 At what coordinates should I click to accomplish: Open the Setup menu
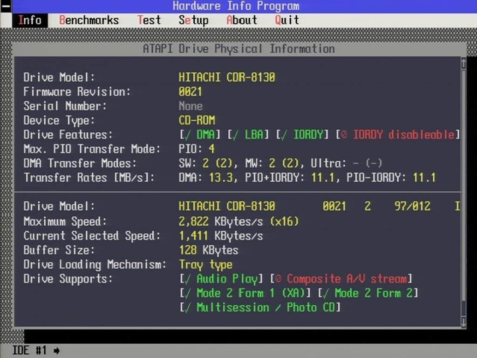193,21
